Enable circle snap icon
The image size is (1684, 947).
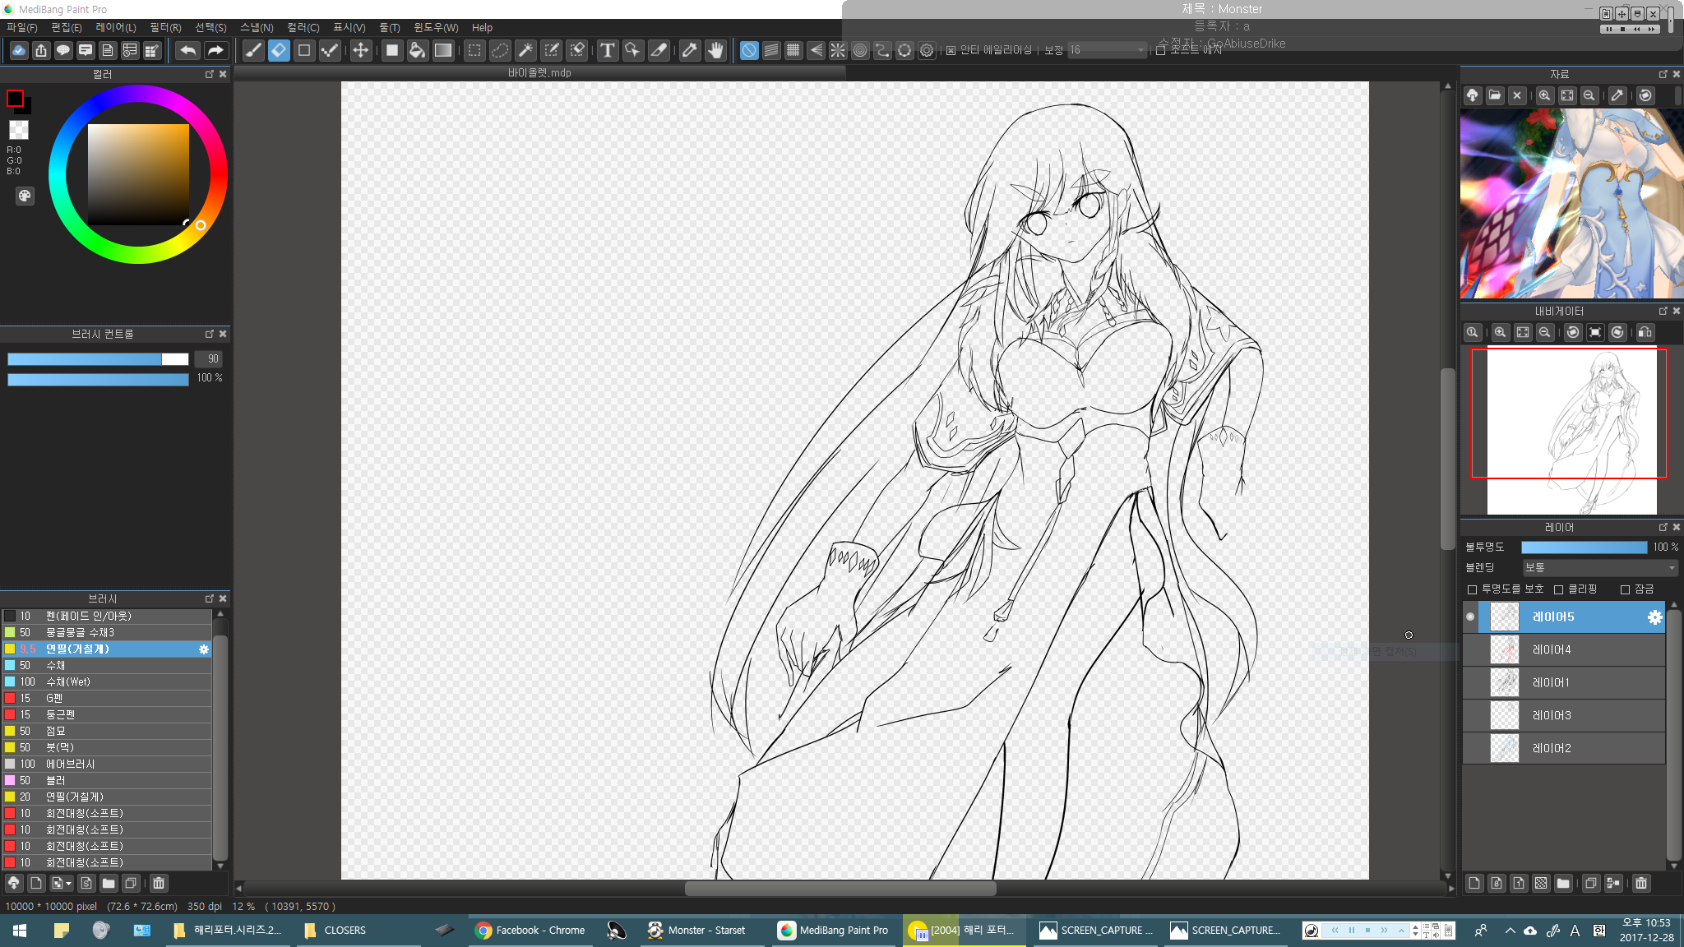(860, 51)
